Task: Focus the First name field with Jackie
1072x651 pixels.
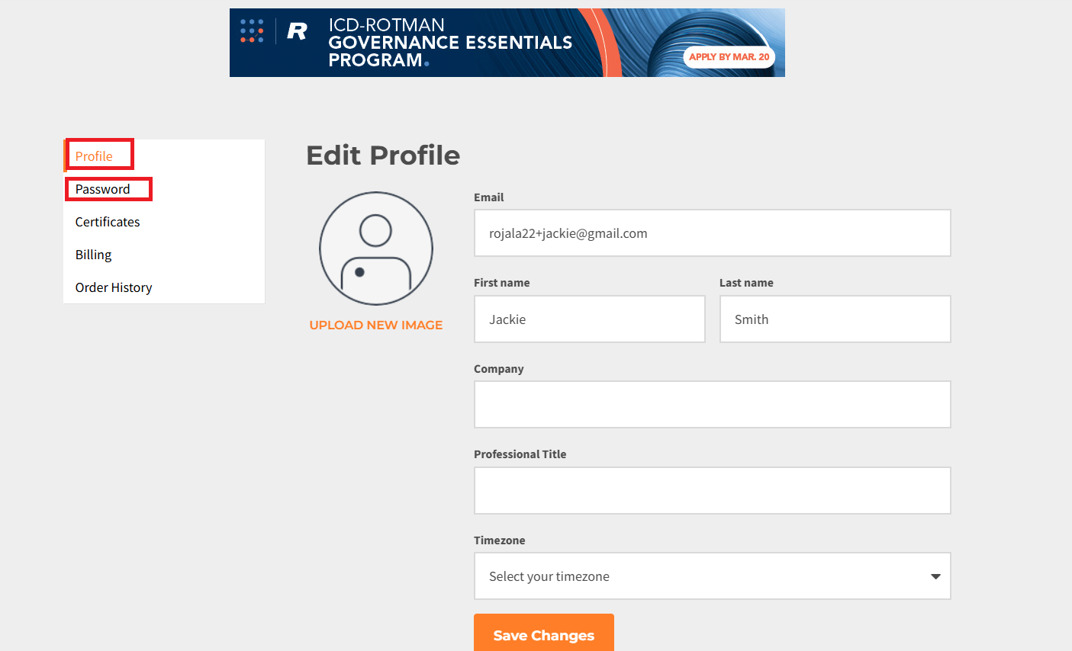Action: [x=590, y=319]
